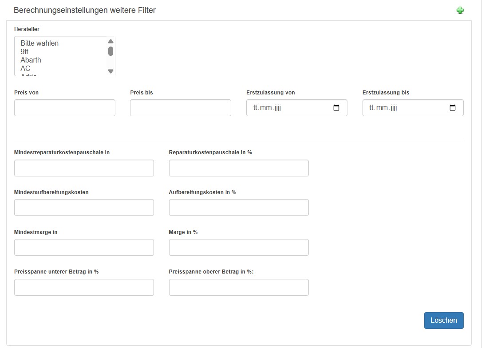
Task: Select Abarth in Hersteller list
Action: click(31, 60)
